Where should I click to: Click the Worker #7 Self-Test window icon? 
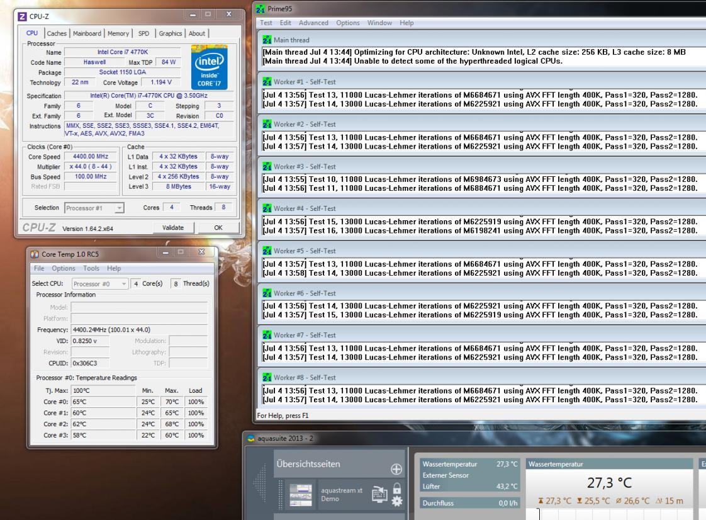[267, 335]
